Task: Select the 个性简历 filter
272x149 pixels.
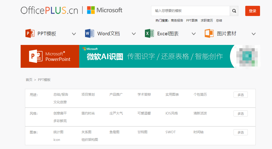Action: coord(200,94)
